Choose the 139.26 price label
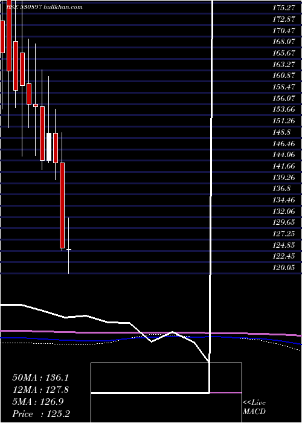Image resolution: width=302 pixels, height=423 pixels. tap(284, 177)
